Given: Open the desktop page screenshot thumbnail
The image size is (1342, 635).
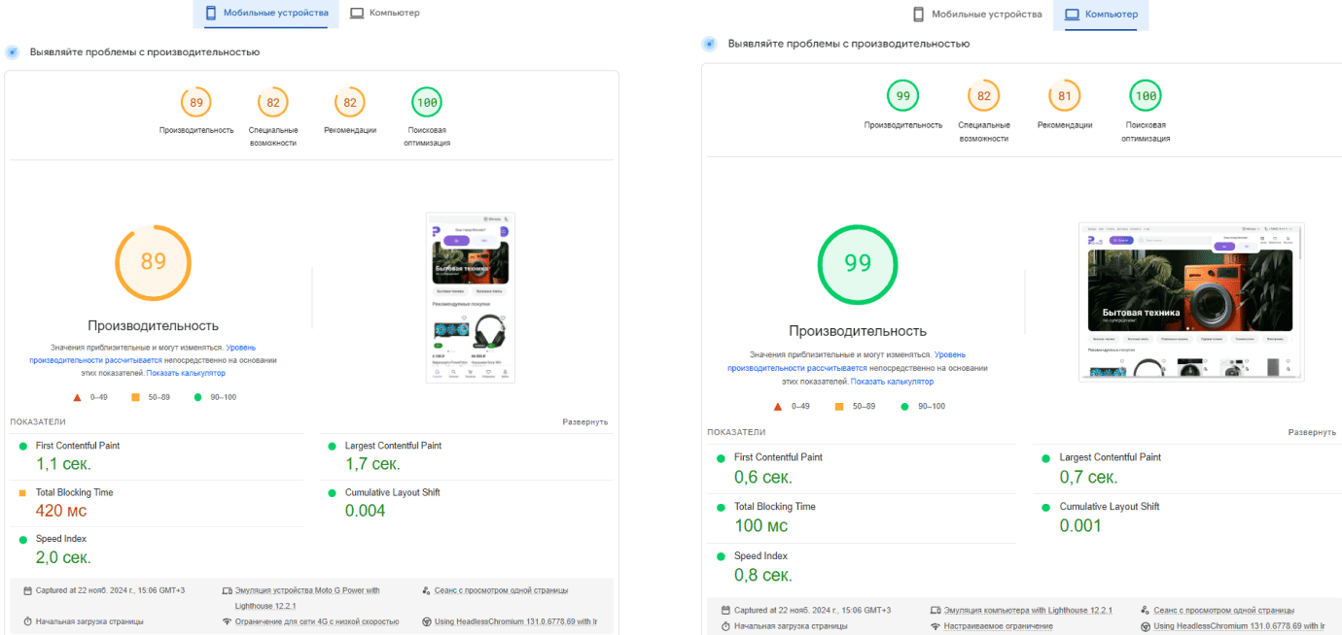Looking at the screenshot, I should click(x=1191, y=302).
